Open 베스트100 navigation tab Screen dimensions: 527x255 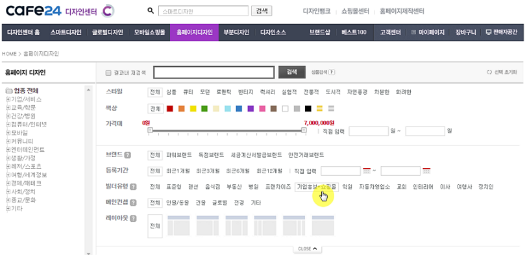(x=354, y=32)
